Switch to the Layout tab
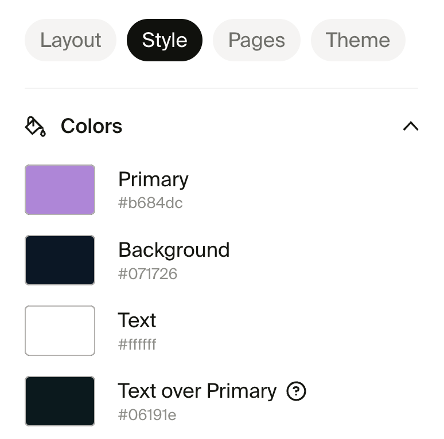This screenshot has height=439, width=444. 71,40
